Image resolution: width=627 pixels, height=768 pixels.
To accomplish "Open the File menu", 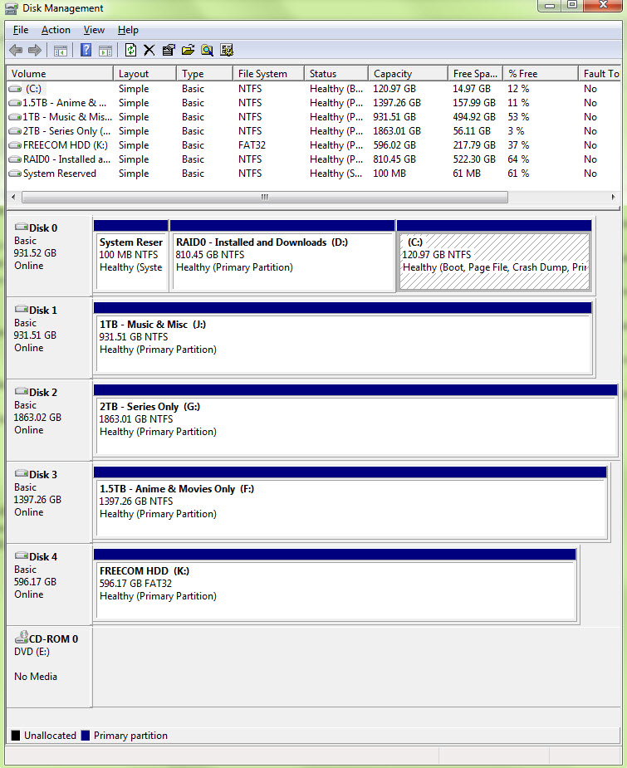I will pos(21,30).
